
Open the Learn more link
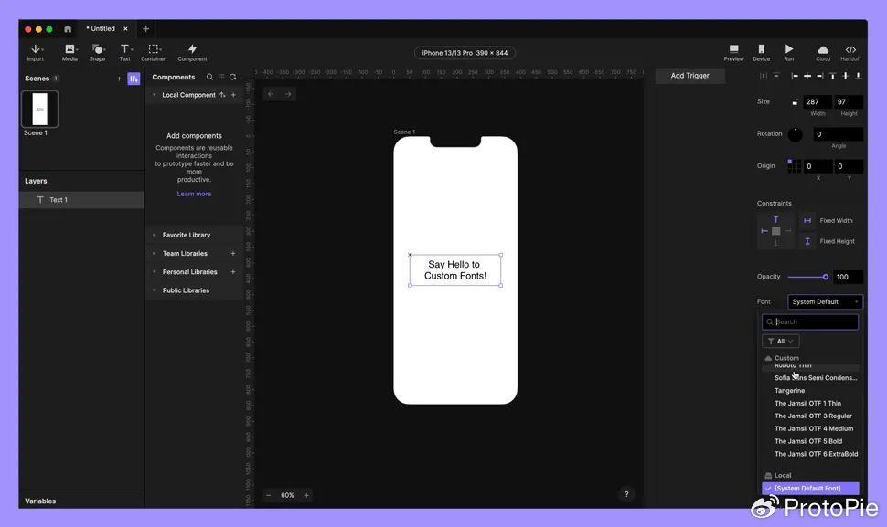194,194
